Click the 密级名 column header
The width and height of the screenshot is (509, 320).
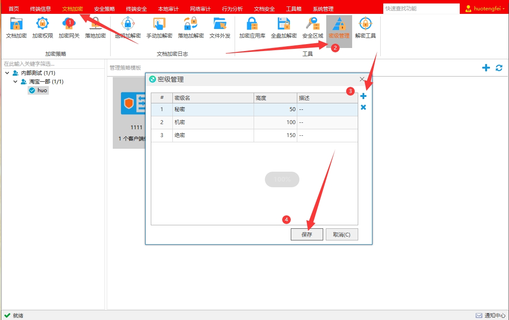coord(213,98)
